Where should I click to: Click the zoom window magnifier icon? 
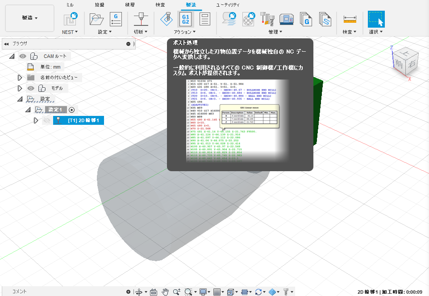click(x=188, y=292)
